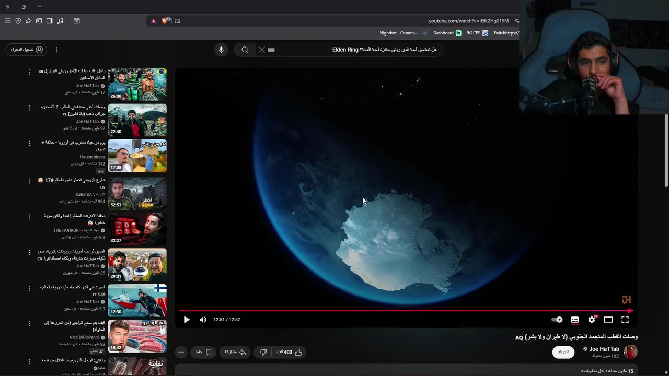The height and width of the screenshot is (376, 669).
Task: Open options for the China robots video
Action: (29, 252)
